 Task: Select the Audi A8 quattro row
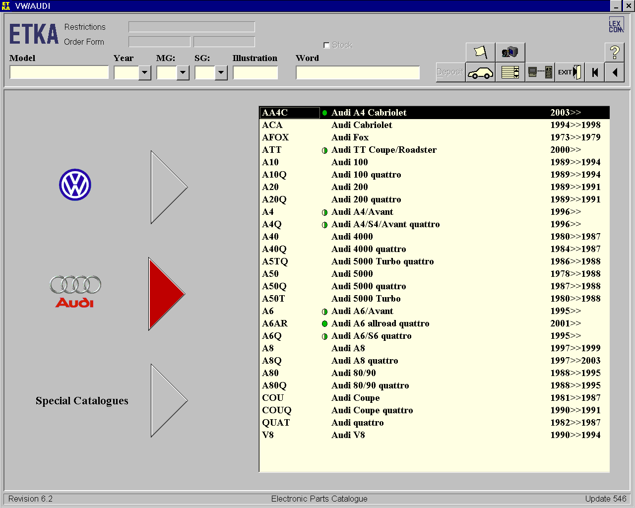tap(434, 361)
